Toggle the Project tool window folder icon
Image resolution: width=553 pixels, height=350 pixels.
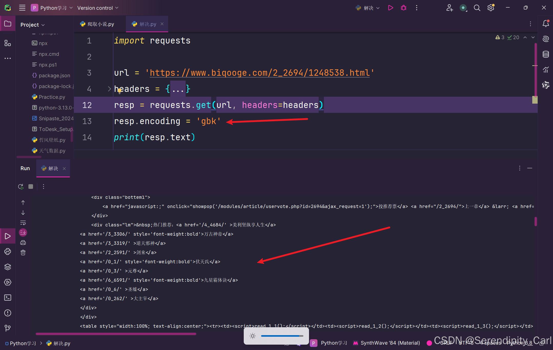pos(8,24)
